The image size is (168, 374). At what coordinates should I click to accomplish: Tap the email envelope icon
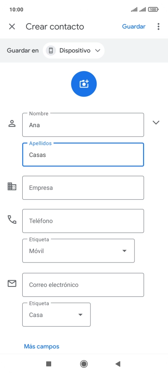pos(12,283)
